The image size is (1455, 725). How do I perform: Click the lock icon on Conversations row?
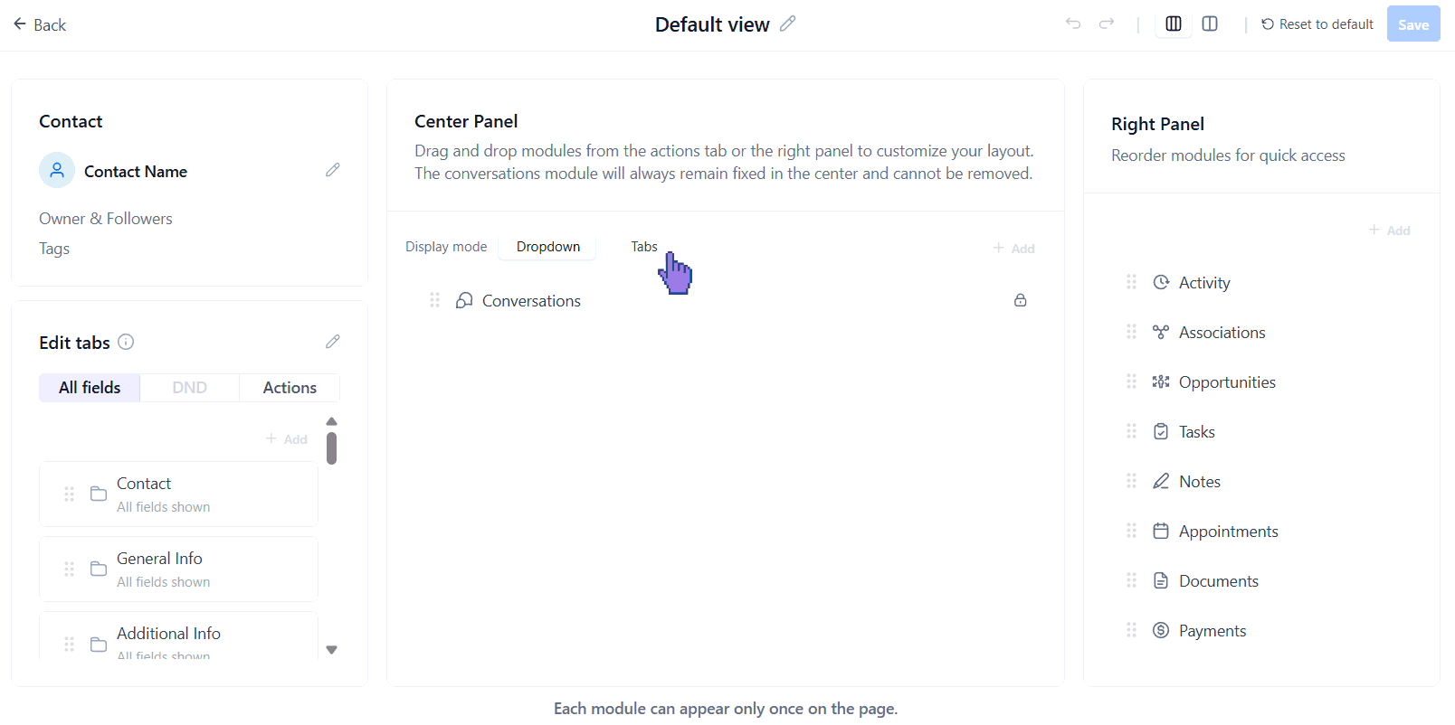(x=1020, y=300)
